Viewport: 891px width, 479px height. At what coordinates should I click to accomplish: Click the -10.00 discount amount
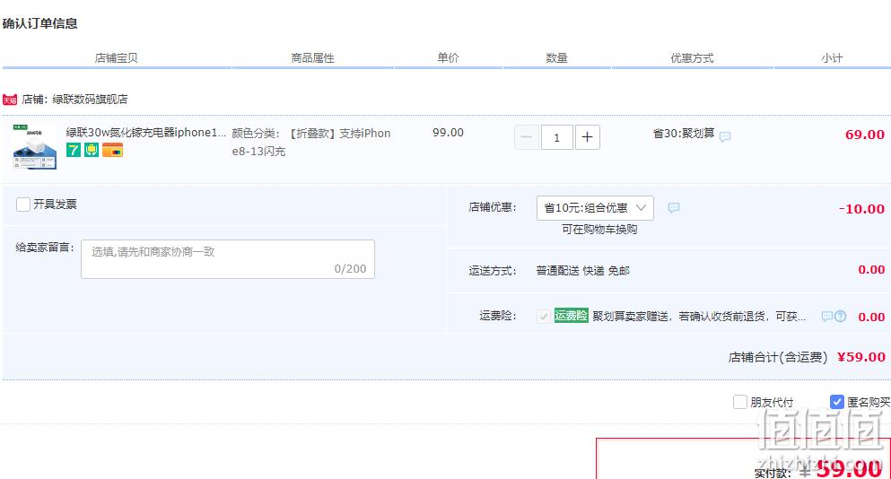pos(862,209)
